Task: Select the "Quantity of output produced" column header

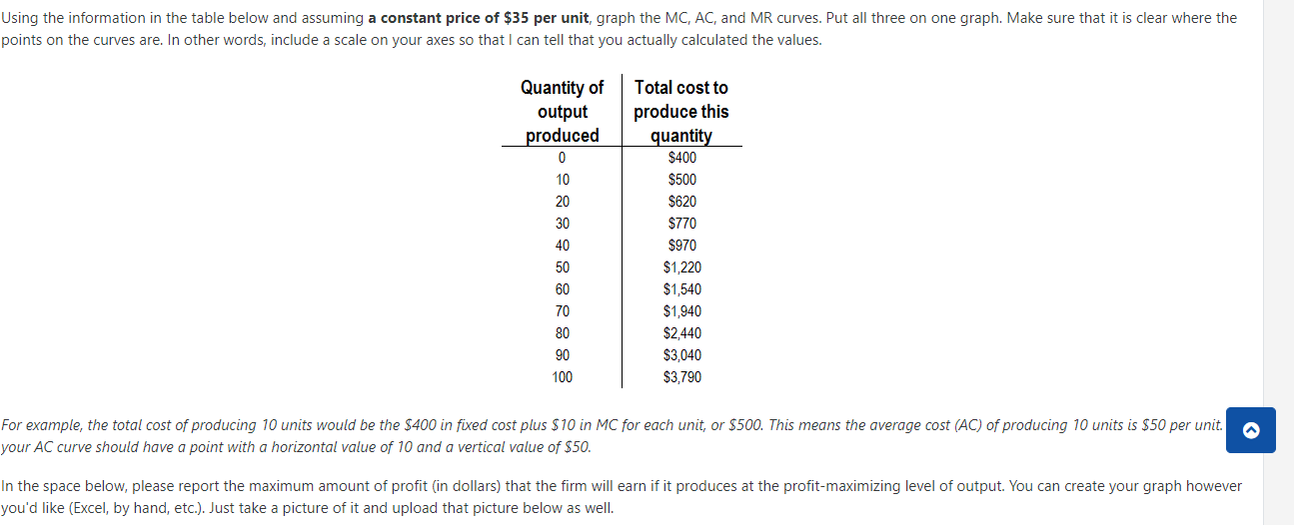Action: (563, 111)
